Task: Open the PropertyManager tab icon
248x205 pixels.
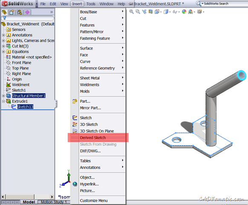Action: click(12, 12)
